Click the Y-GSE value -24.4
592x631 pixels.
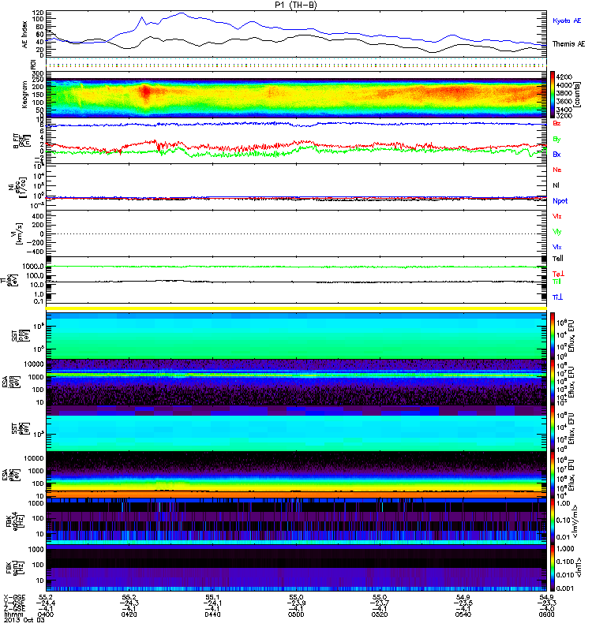pyautogui.click(x=46, y=603)
